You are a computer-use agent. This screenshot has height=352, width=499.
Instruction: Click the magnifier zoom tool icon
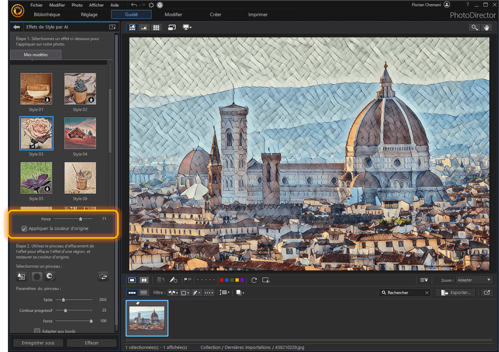point(475,28)
